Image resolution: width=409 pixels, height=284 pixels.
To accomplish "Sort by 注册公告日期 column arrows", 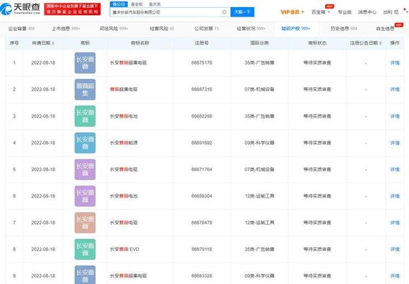I will tap(380, 43).
